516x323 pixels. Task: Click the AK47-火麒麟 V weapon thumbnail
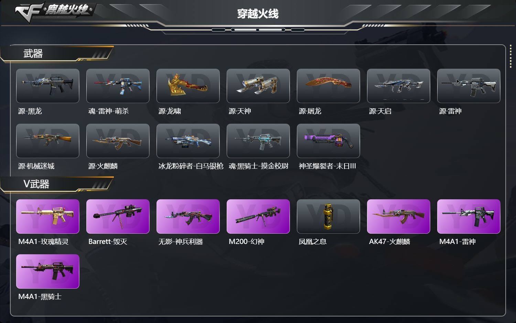(399, 216)
